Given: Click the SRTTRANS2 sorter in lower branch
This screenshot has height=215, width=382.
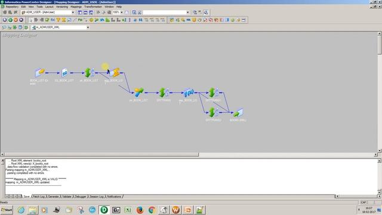Looking at the screenshot, I should (214, 112).
